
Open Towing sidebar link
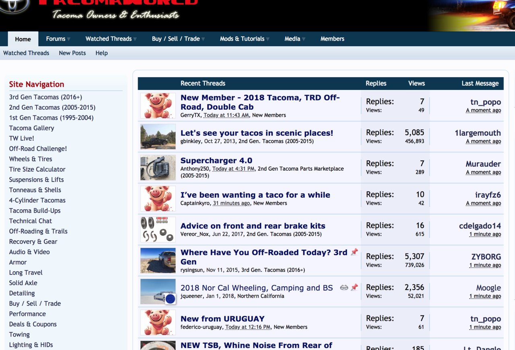(x=19, y=334)
